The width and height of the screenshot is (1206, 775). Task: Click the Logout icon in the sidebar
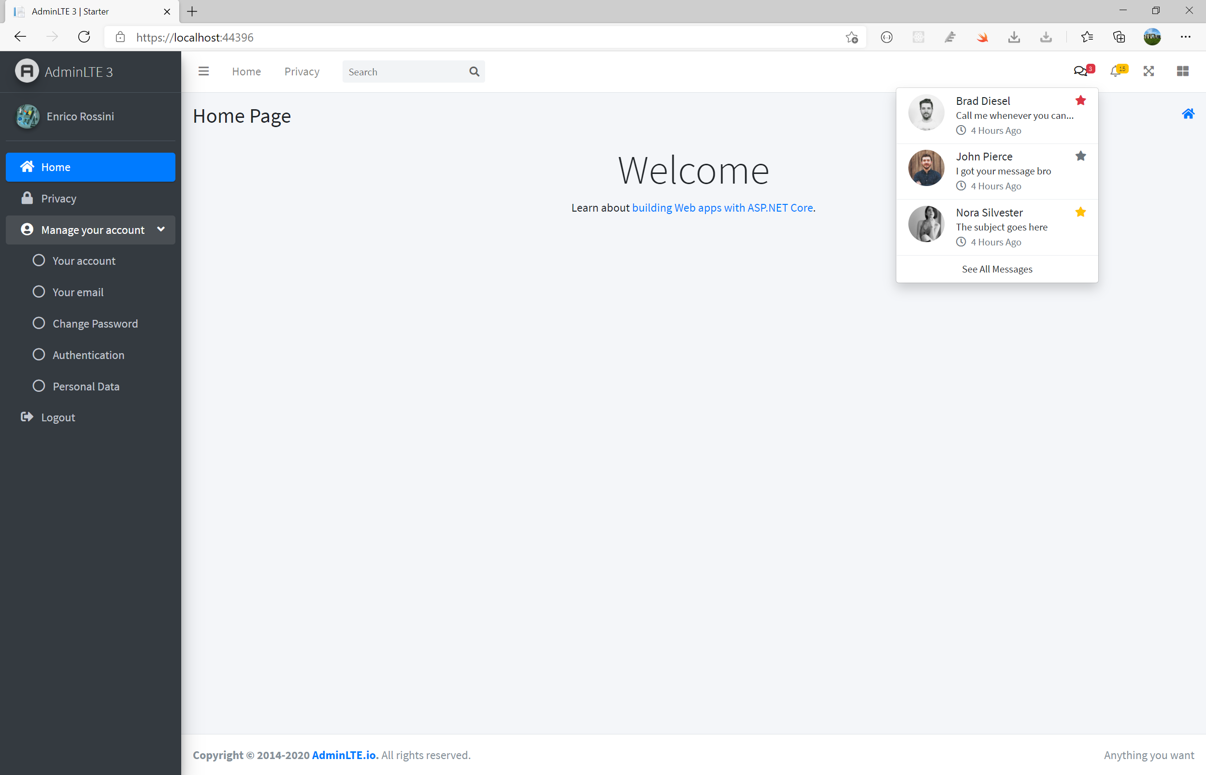[x=26, y=416]
